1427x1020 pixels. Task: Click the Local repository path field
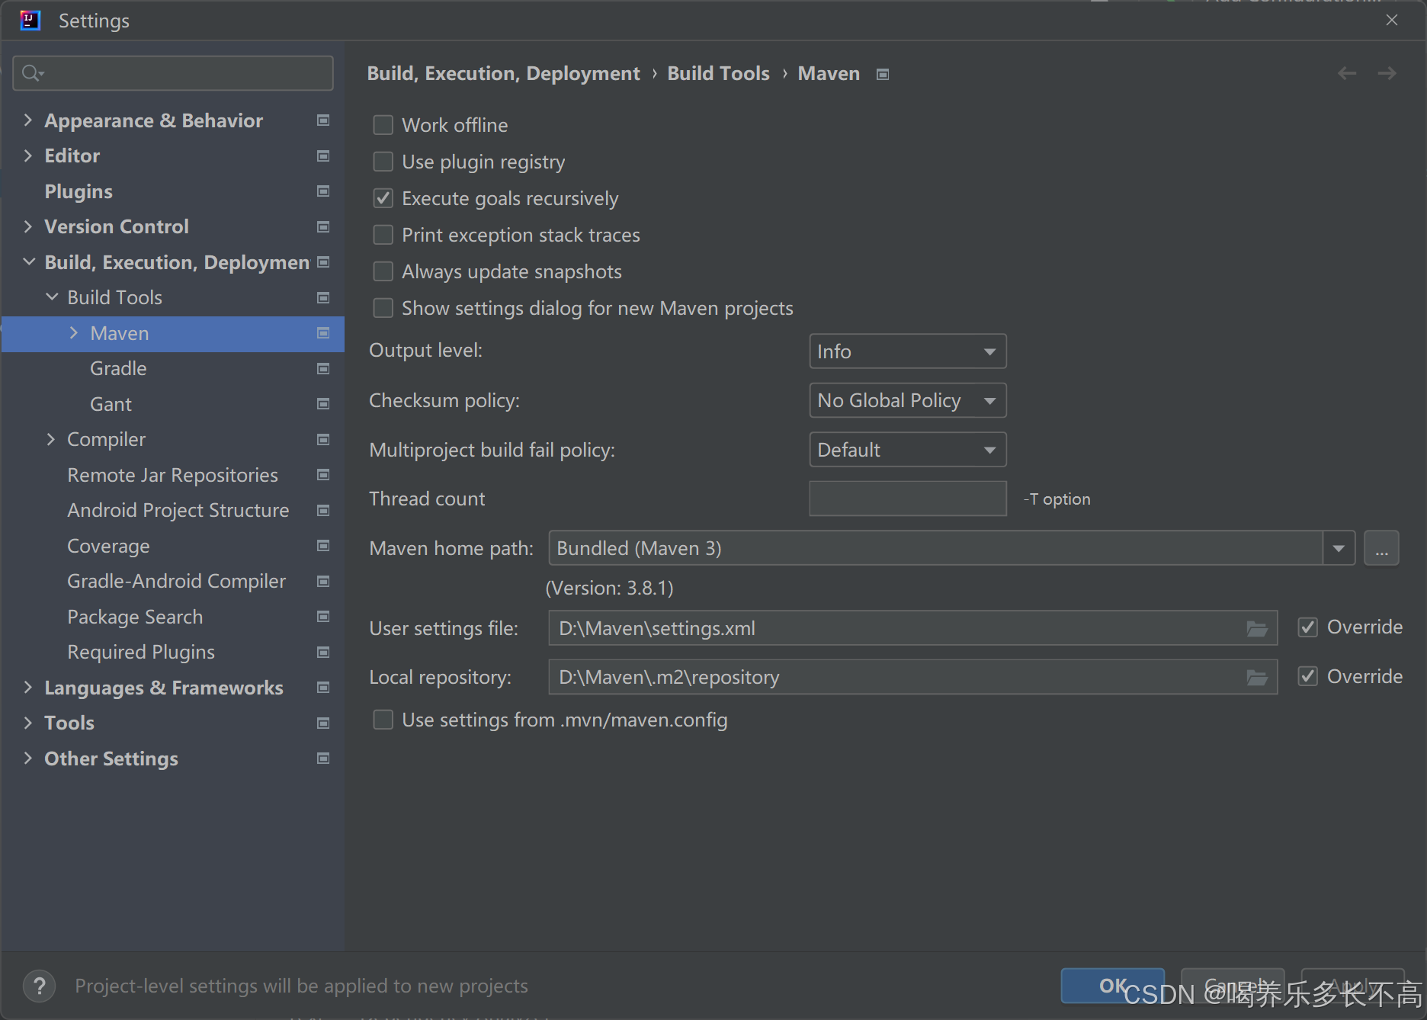click(x=912, y=677)
